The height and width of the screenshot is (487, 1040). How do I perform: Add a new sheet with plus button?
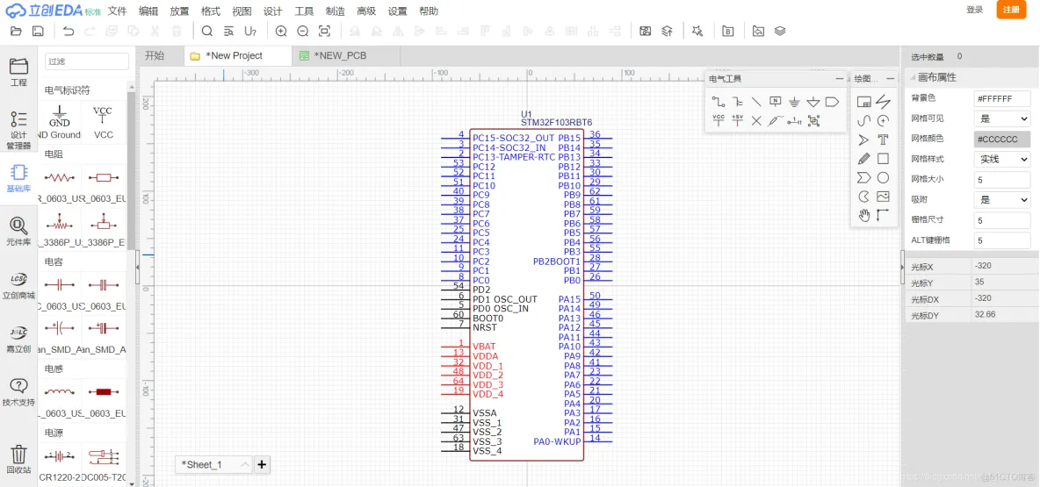click(262, 464)
